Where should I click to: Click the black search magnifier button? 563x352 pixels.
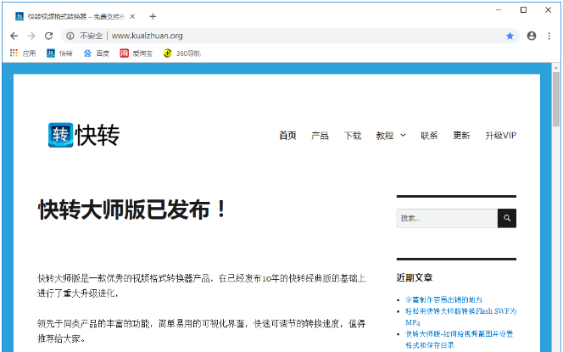[507, 218]
